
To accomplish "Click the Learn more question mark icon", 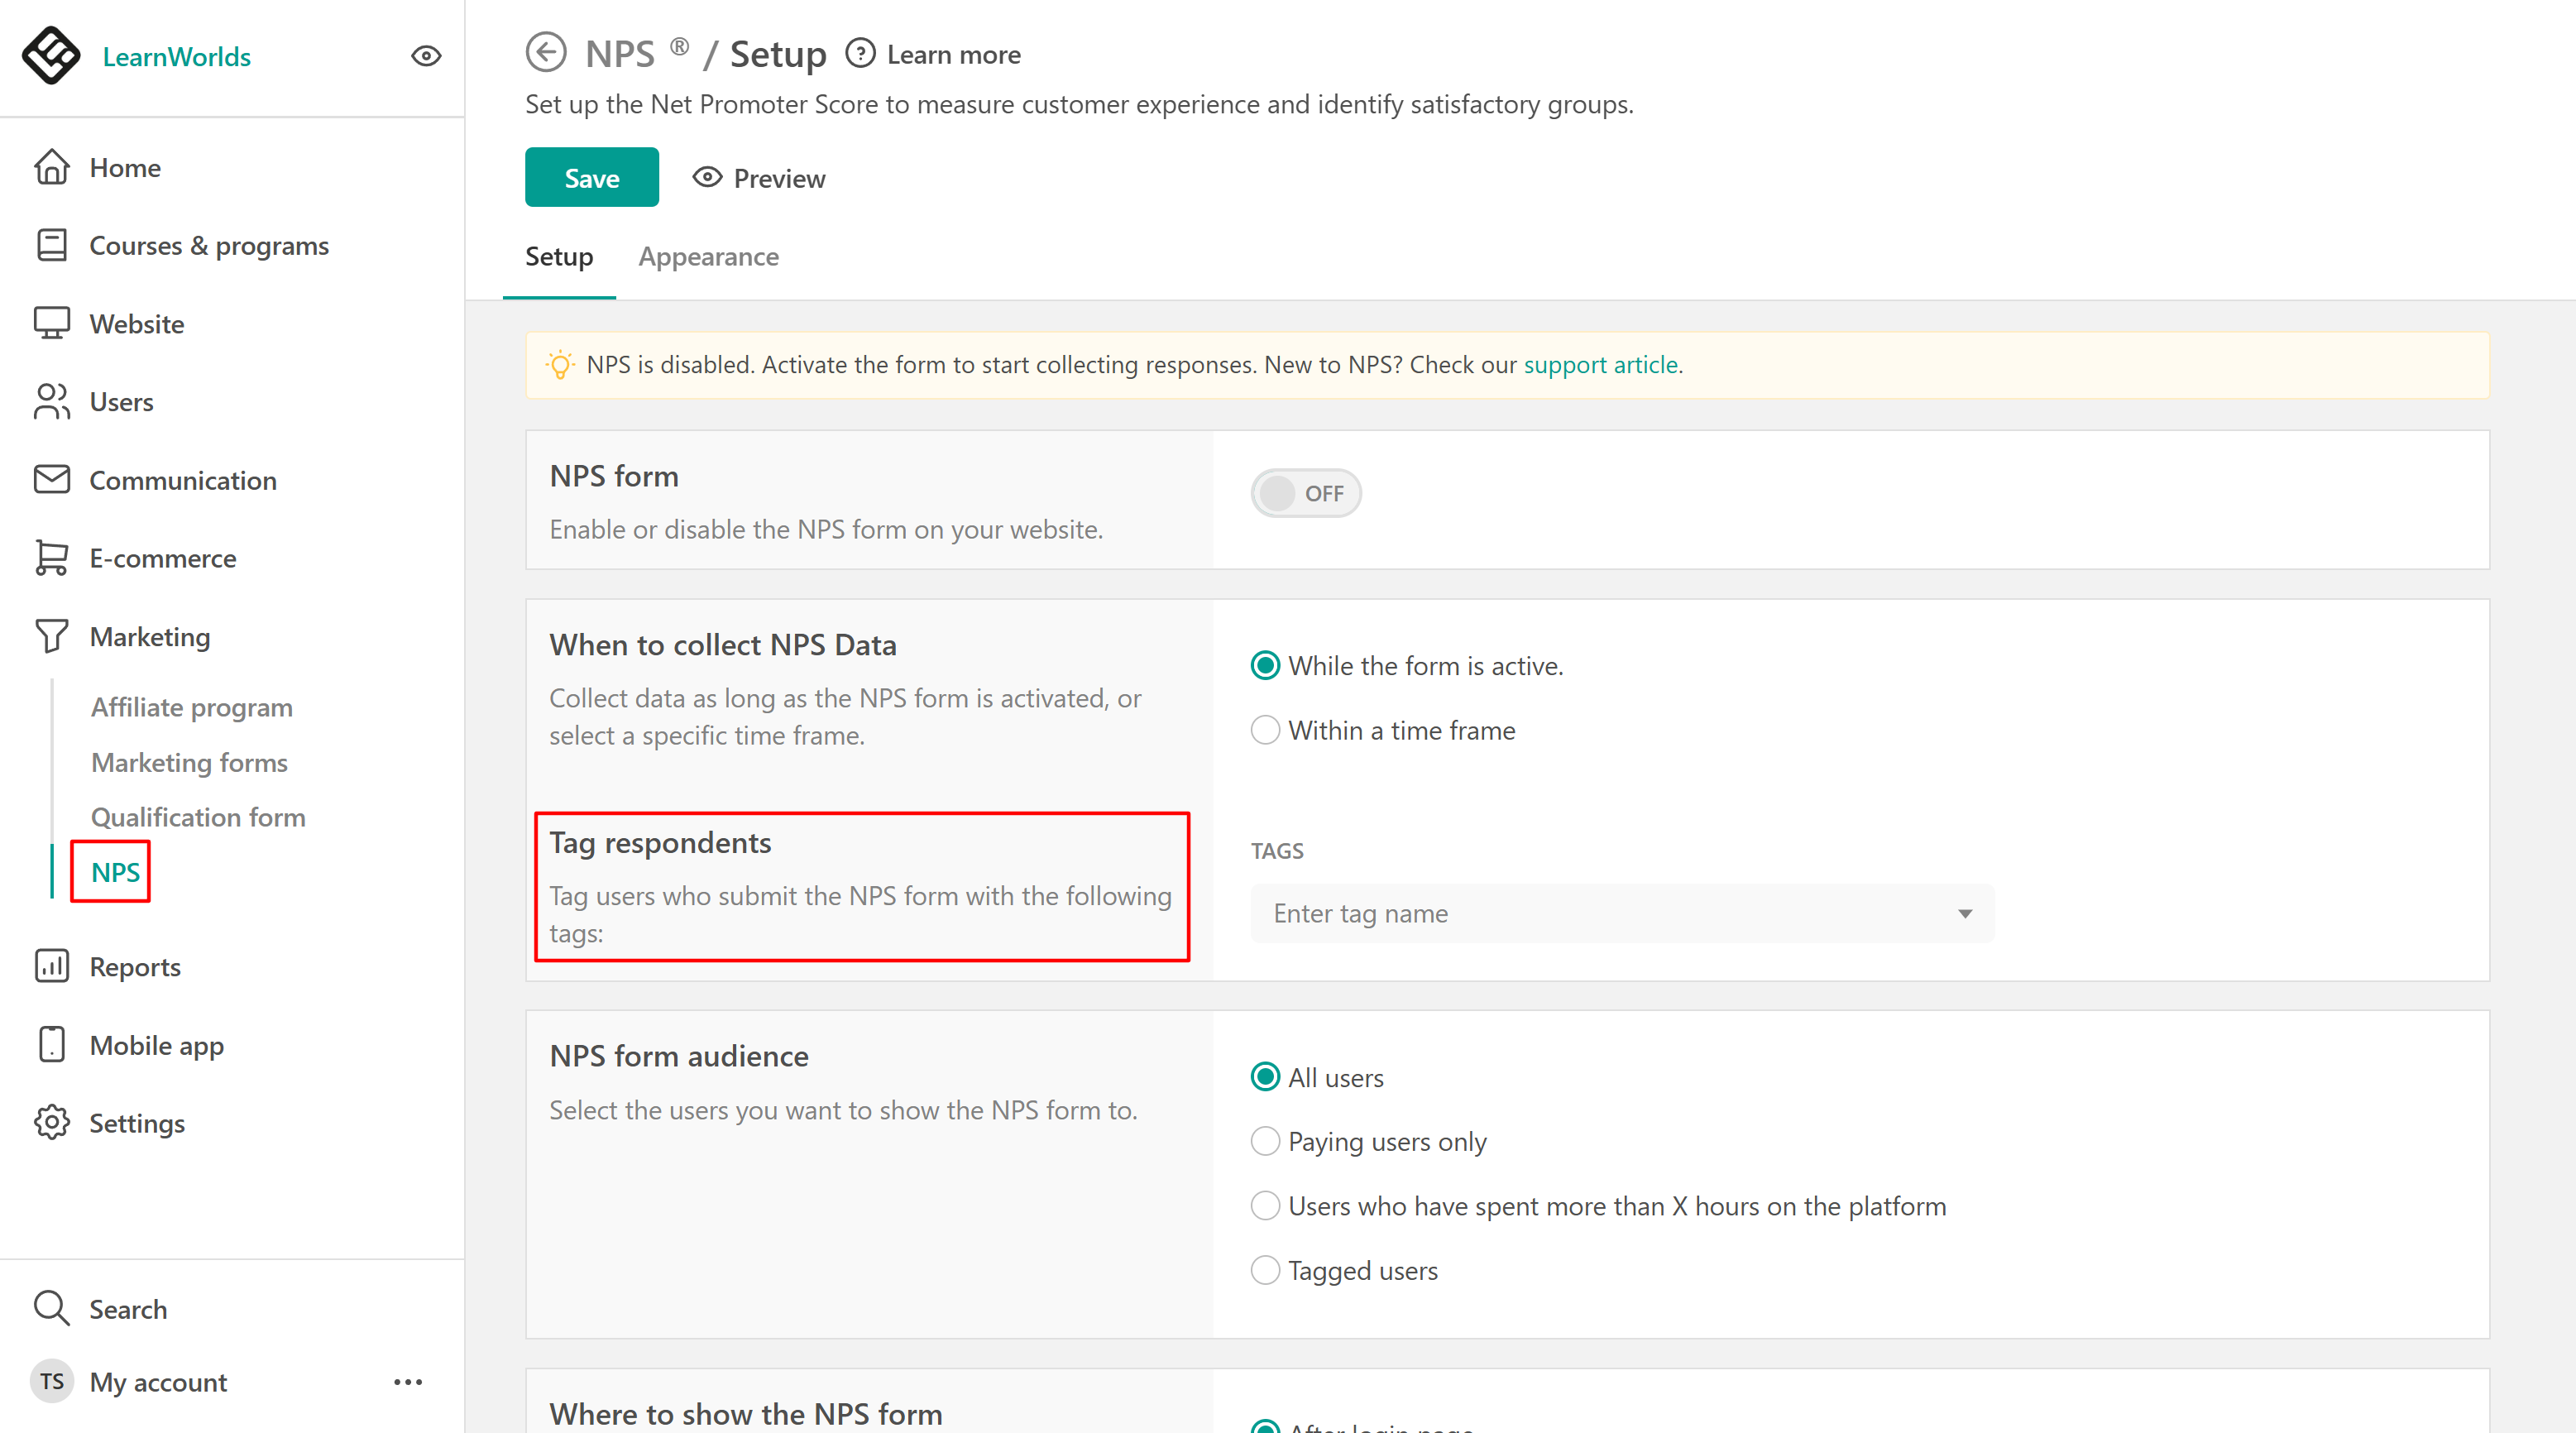I will 860,53.
